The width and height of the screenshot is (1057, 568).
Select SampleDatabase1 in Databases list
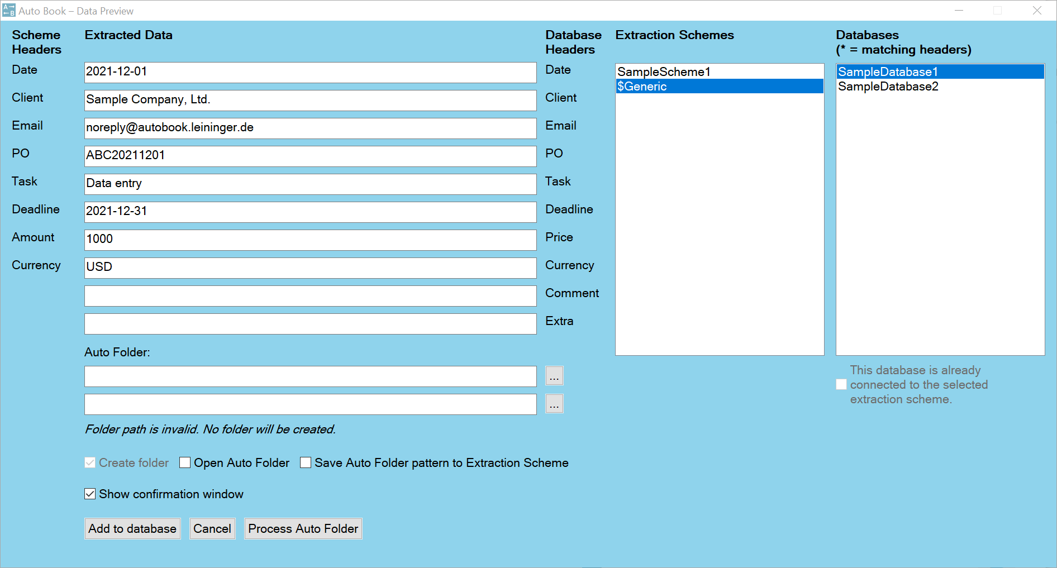pyautogui.click(x=887, y=71)
